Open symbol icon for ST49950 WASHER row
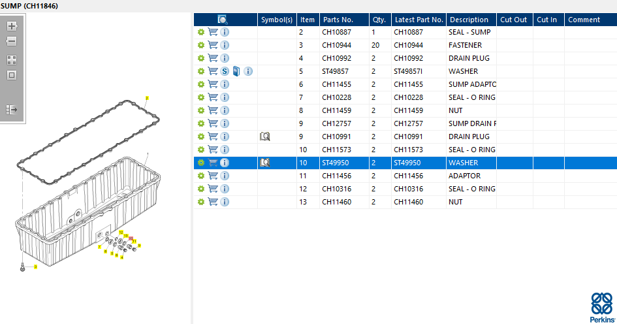 265,162
